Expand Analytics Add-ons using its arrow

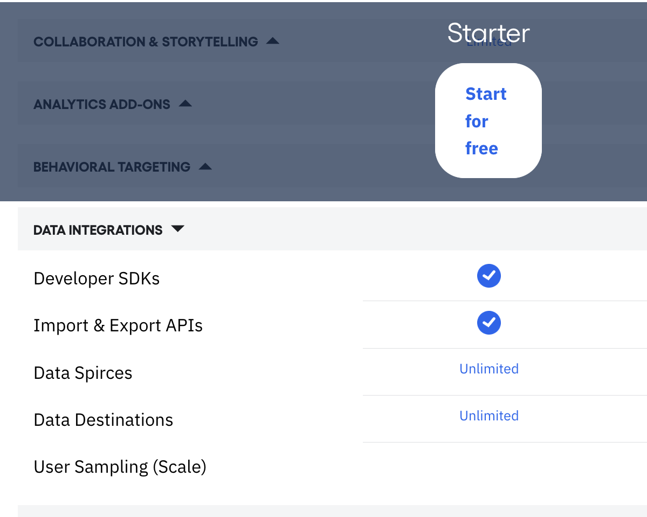[x=185, y=104]
